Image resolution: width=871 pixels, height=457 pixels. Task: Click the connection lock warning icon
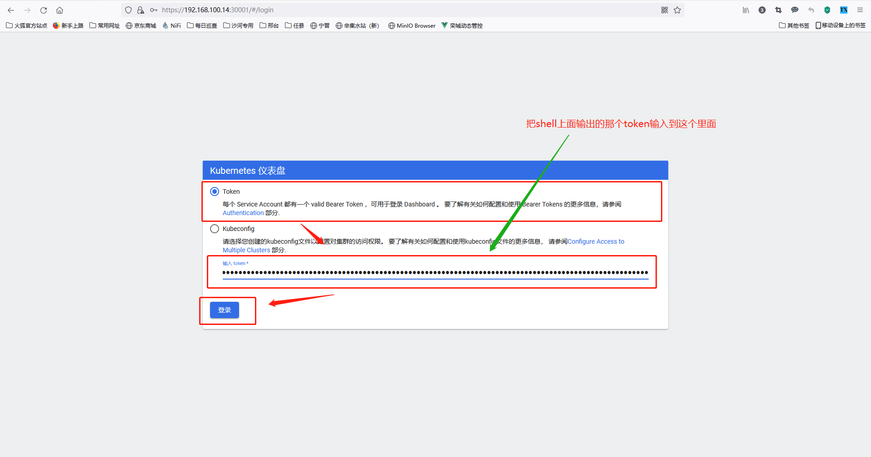tap(141, 10)
